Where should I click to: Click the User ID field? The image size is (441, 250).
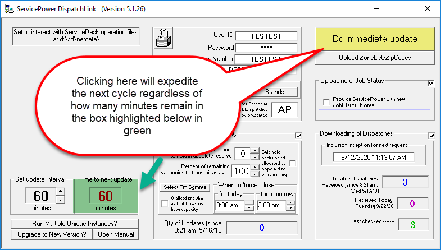click(x=266, y=36)
